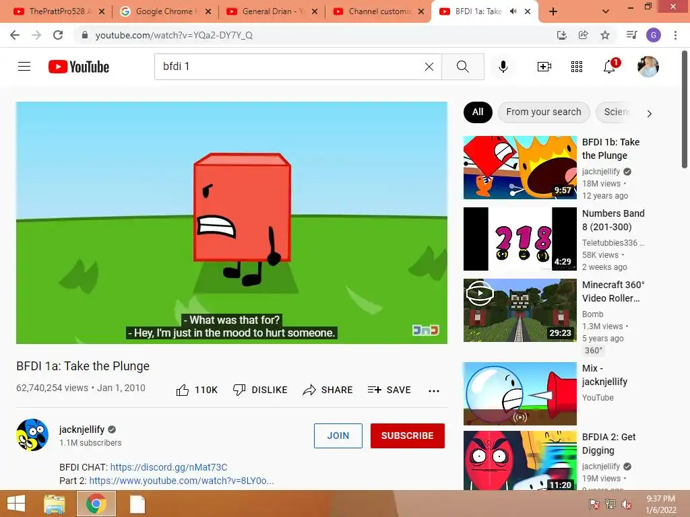Screen dimensions: 690x517
Task: Click the BFDI 1b: Take the Plunge title
Action: [x=610, y=149]
